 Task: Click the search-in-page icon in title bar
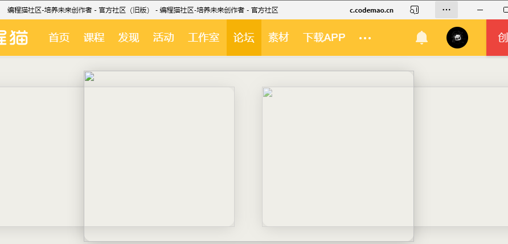tap(415, 10)
